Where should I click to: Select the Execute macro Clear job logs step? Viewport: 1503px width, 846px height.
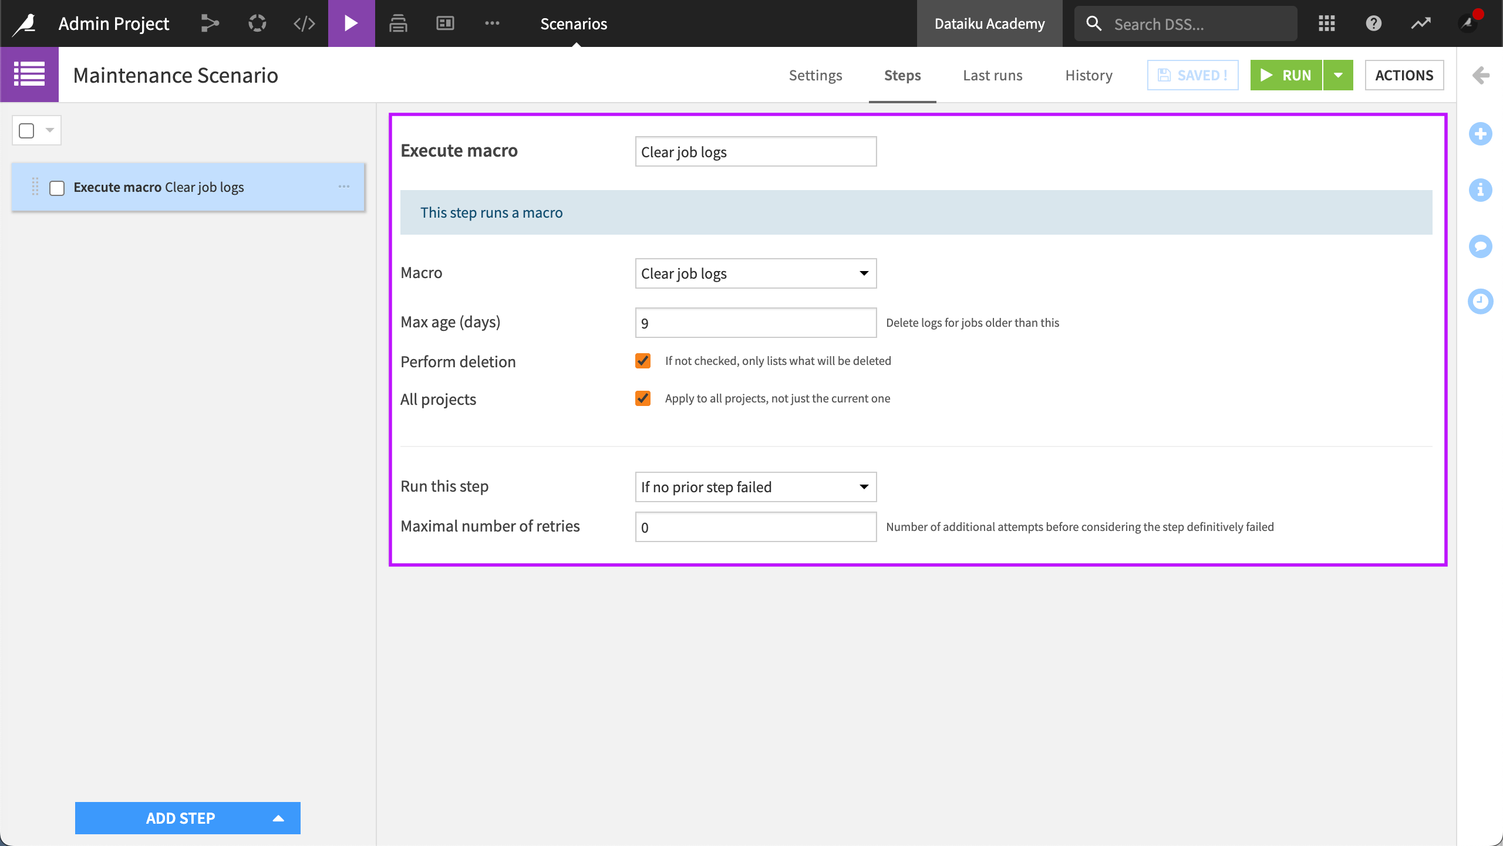[x=188, y=187]
